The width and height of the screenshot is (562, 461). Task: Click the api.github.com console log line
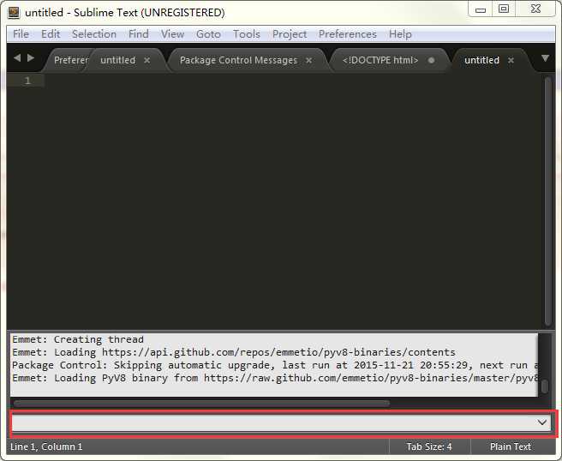tap(234, 352)
